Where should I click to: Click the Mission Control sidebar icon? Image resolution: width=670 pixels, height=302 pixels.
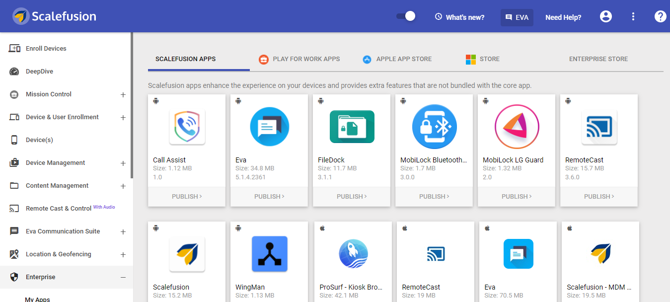point(14,94)
